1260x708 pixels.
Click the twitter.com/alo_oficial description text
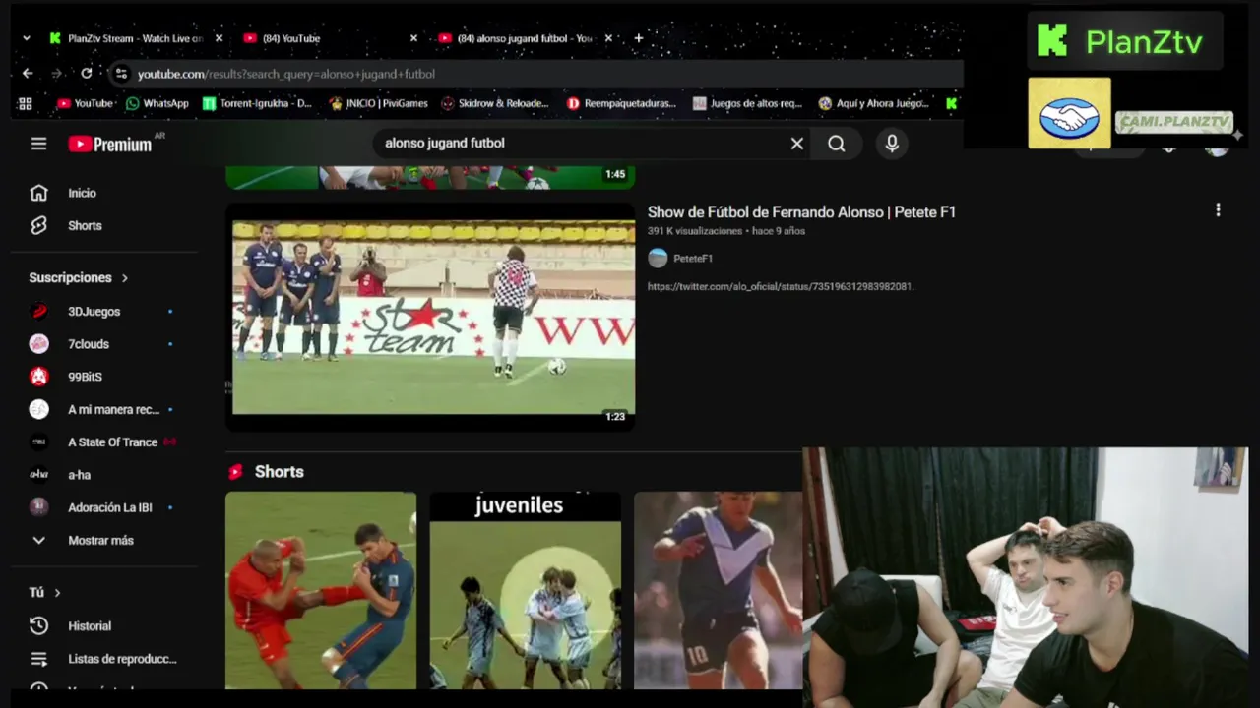click(781, 286)
